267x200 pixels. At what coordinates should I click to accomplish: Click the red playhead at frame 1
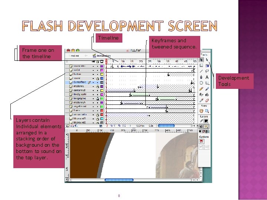pos(106,61)
